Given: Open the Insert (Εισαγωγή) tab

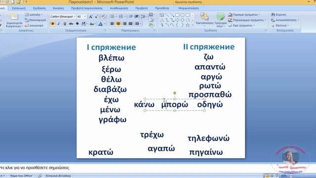Looking at the screenshot, I should coord(19,8).
